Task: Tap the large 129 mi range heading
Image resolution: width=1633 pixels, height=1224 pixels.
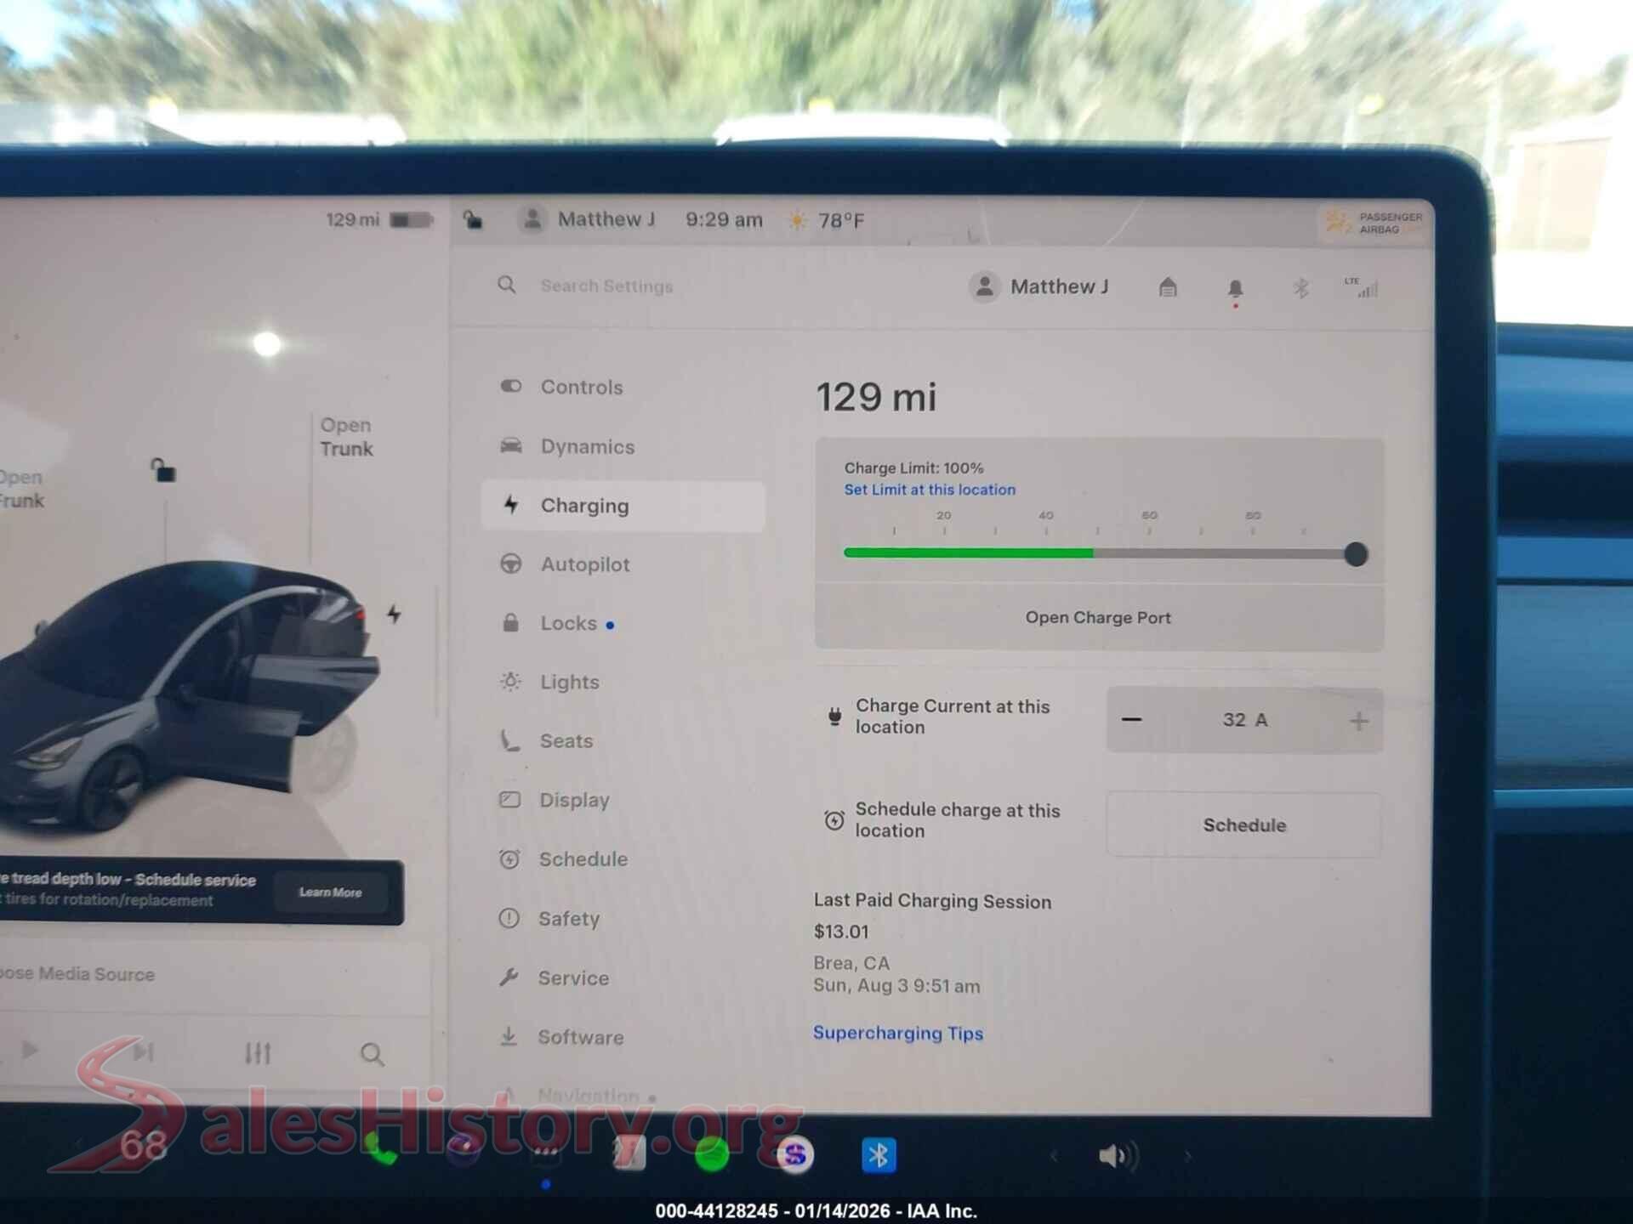Action: pos(876,397)
